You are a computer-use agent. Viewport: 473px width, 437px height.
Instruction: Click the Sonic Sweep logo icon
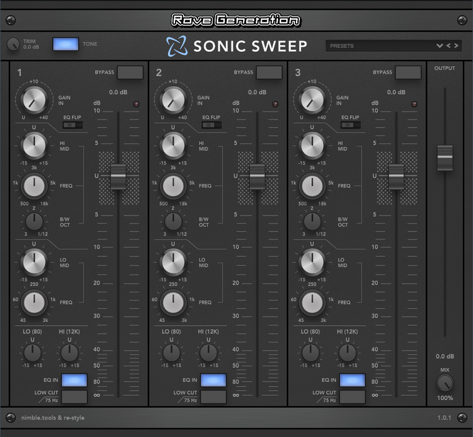tap(176, 46)
